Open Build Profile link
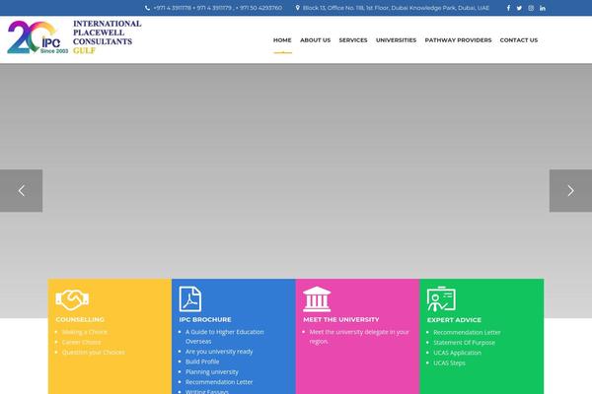The width and height of the screenshot is (592, 394). coord(202,361)
